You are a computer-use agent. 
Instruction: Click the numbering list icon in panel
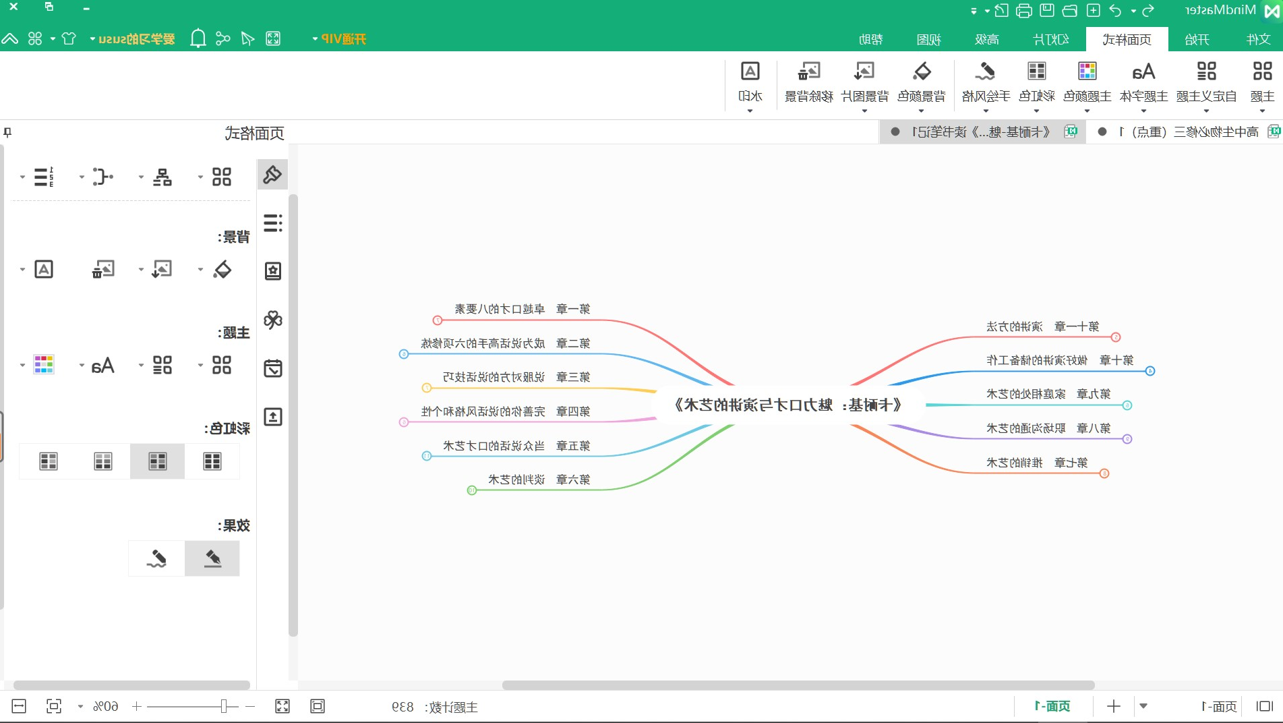tap(44, 177)
